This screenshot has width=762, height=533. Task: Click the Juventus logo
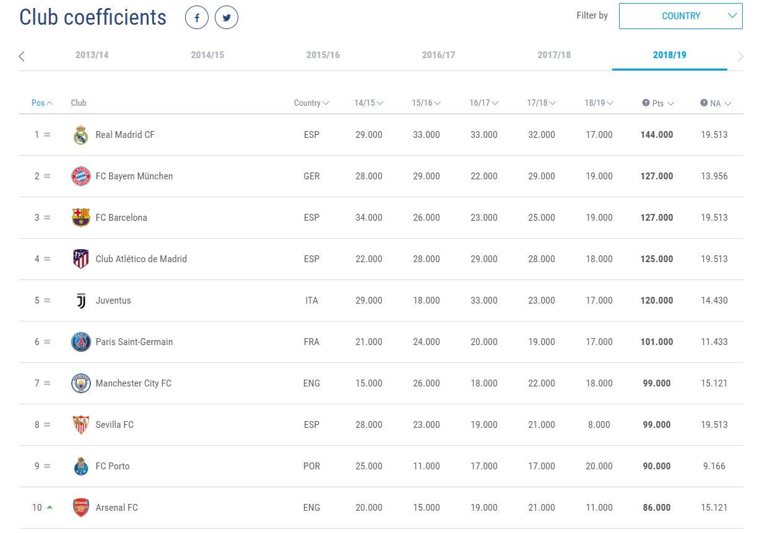coord(80,301)
